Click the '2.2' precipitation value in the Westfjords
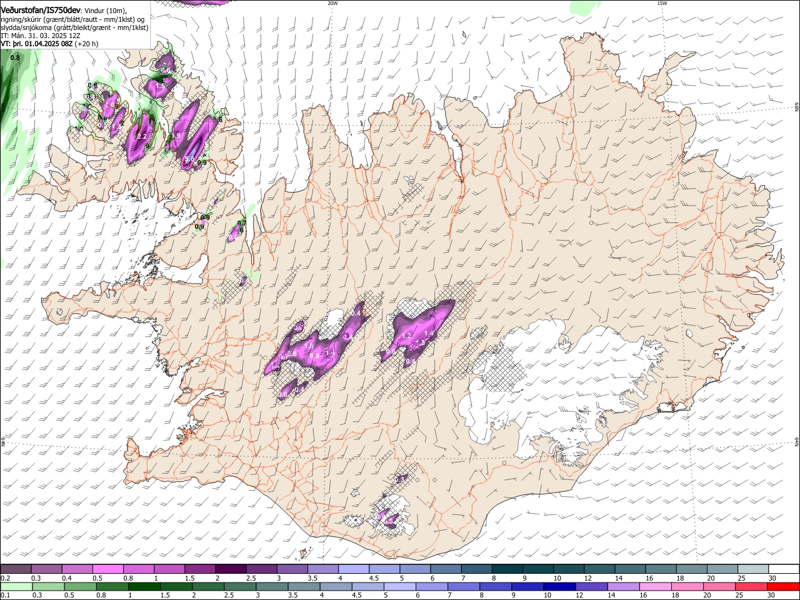This screenshot has height=600, width=800. click(x=141, y=136)
